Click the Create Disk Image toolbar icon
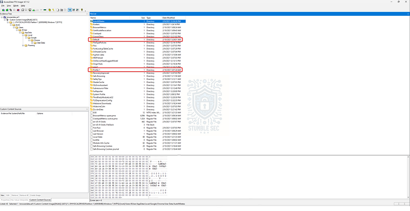Screen dimensions: 410x211 (x=23, y=10)
